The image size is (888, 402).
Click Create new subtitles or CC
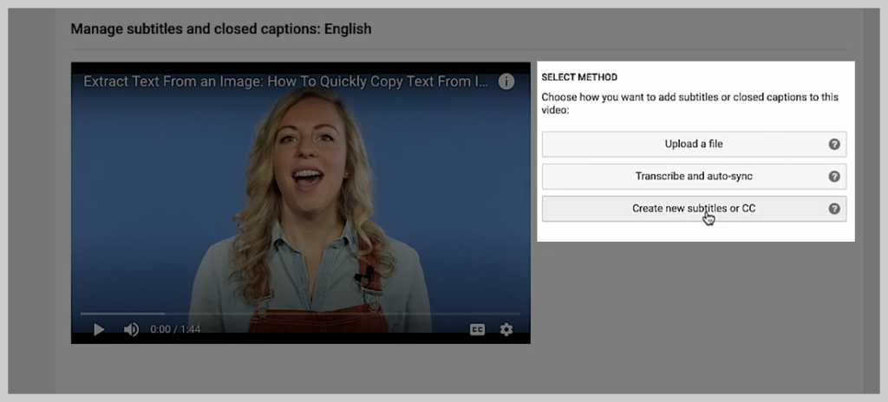coord(694,208)
